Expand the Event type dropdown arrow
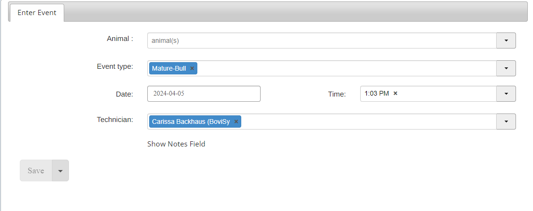 pos(506,68)
